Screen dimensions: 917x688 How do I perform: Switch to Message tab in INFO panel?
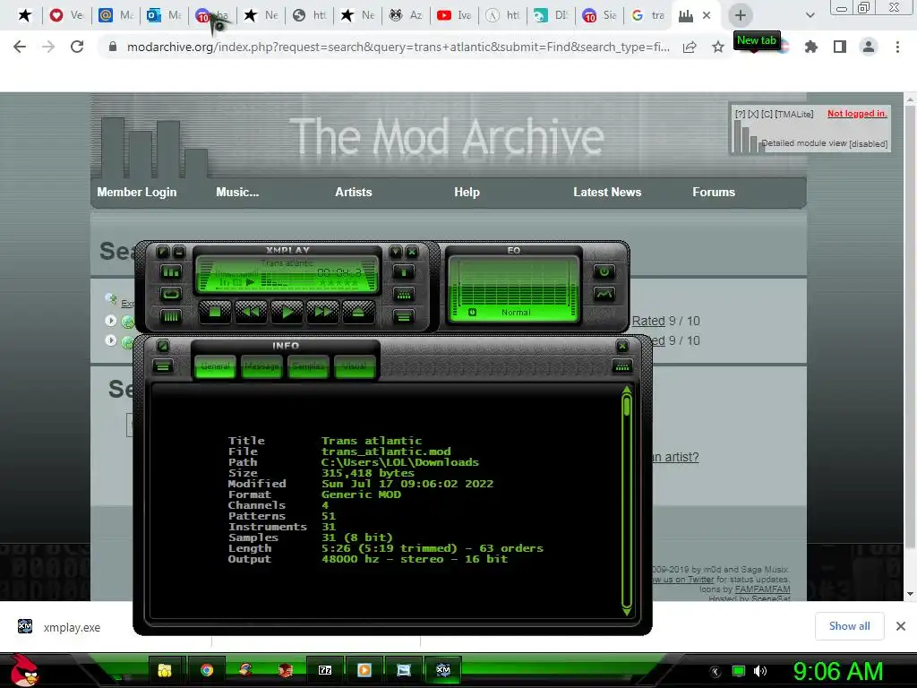point(261,366)
